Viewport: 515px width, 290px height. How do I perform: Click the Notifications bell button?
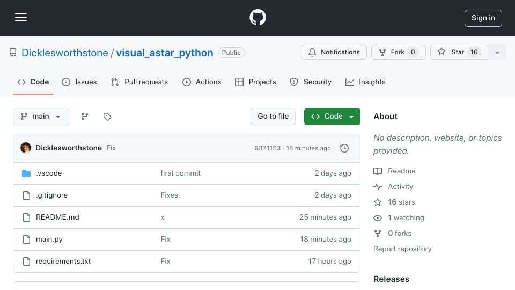coord(334,52)
